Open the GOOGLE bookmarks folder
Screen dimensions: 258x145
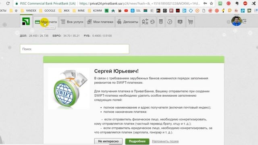coord(48,11)
